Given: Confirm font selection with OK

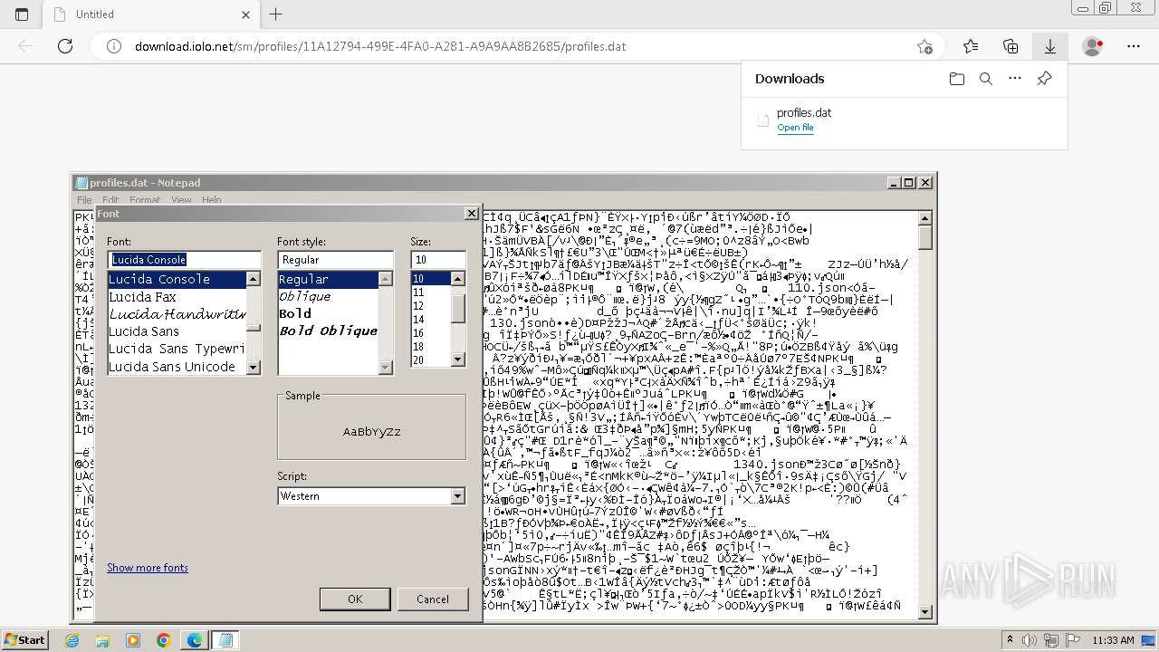Looking at the screenshot, I should point(355,599).
